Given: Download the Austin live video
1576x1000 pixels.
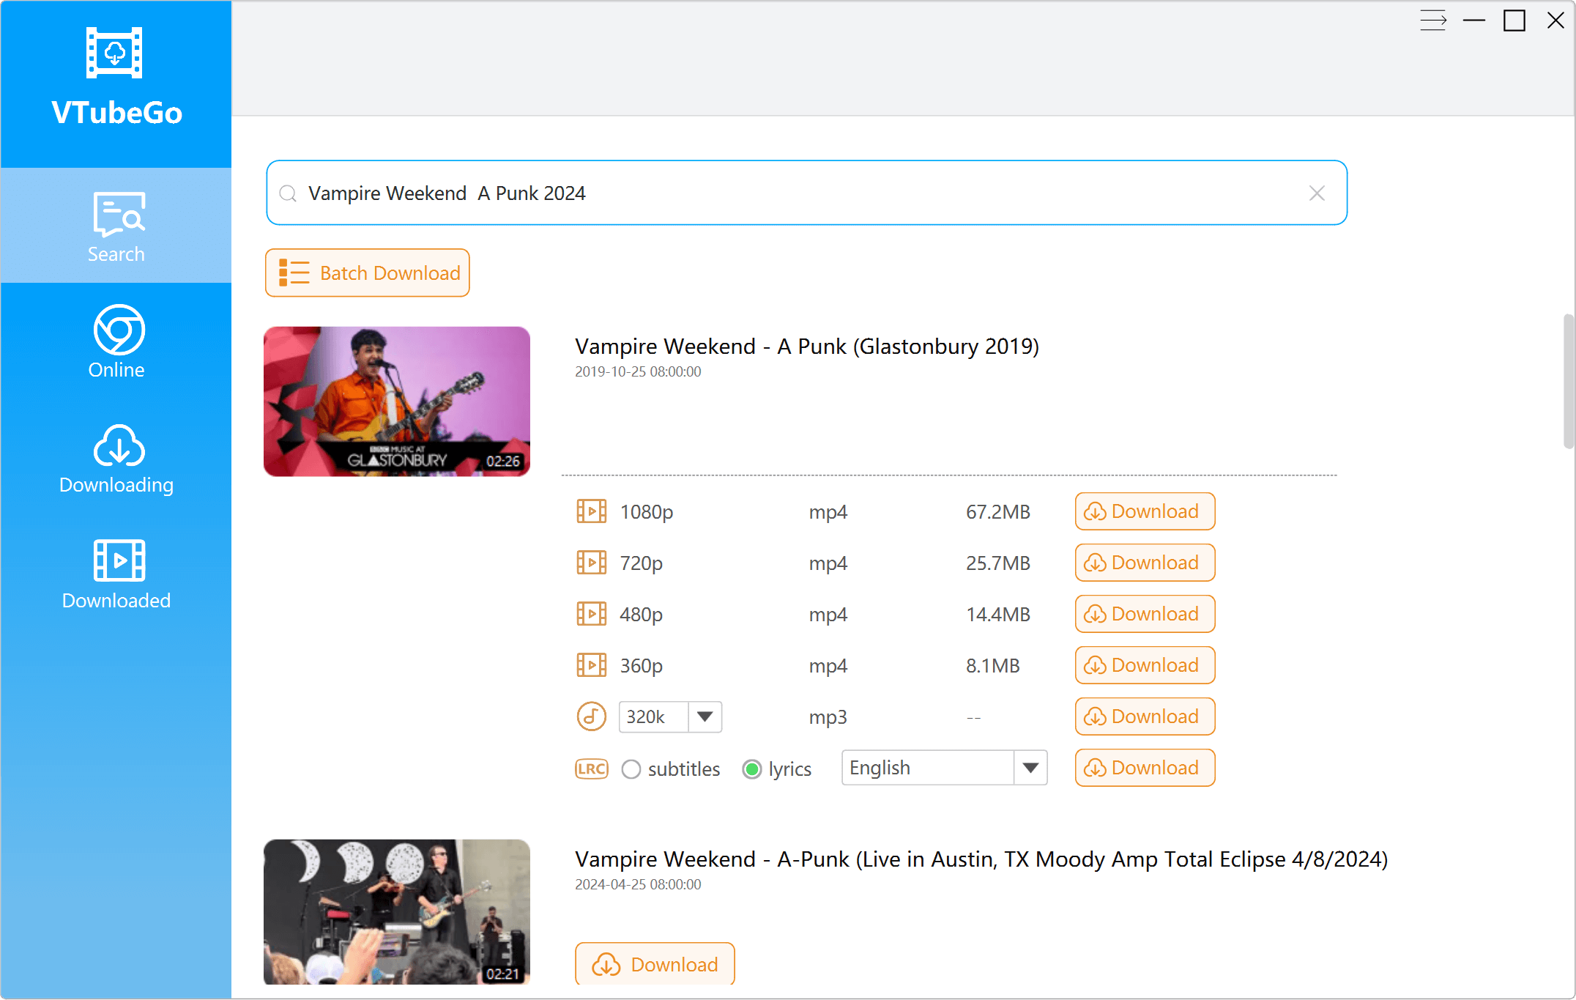Looking at the screenshot, I should click(655, 964).
